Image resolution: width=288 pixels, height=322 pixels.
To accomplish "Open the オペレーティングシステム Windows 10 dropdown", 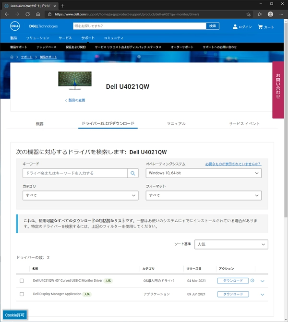I will tap(204, 173).
